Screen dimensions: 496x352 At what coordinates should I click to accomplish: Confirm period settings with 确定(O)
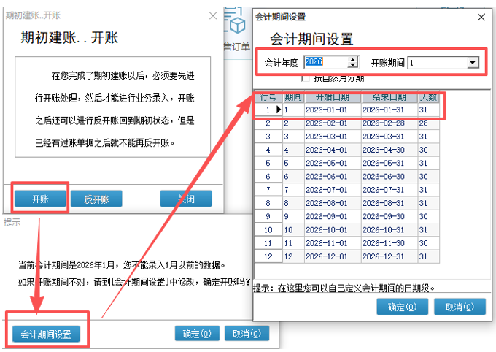tap(406, 307)
